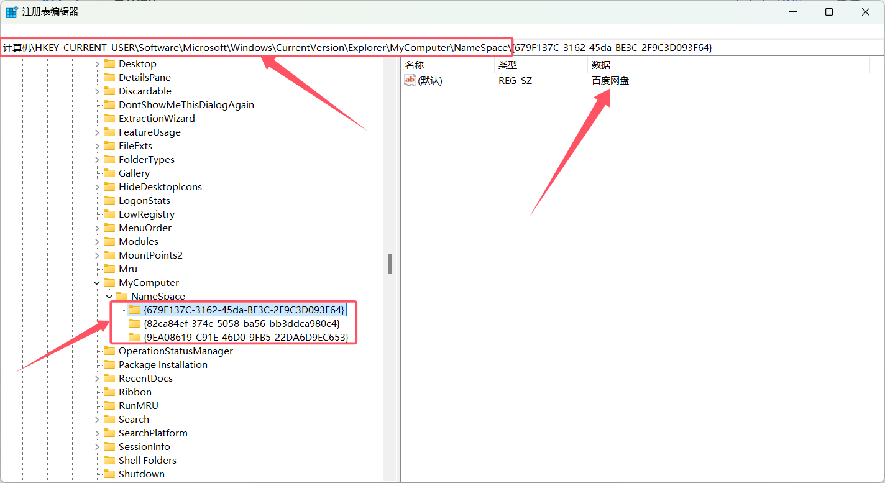This screenshot has height=483, width=885.
Task: Click the Shell Folders folder icon
Action: (109, 461)
